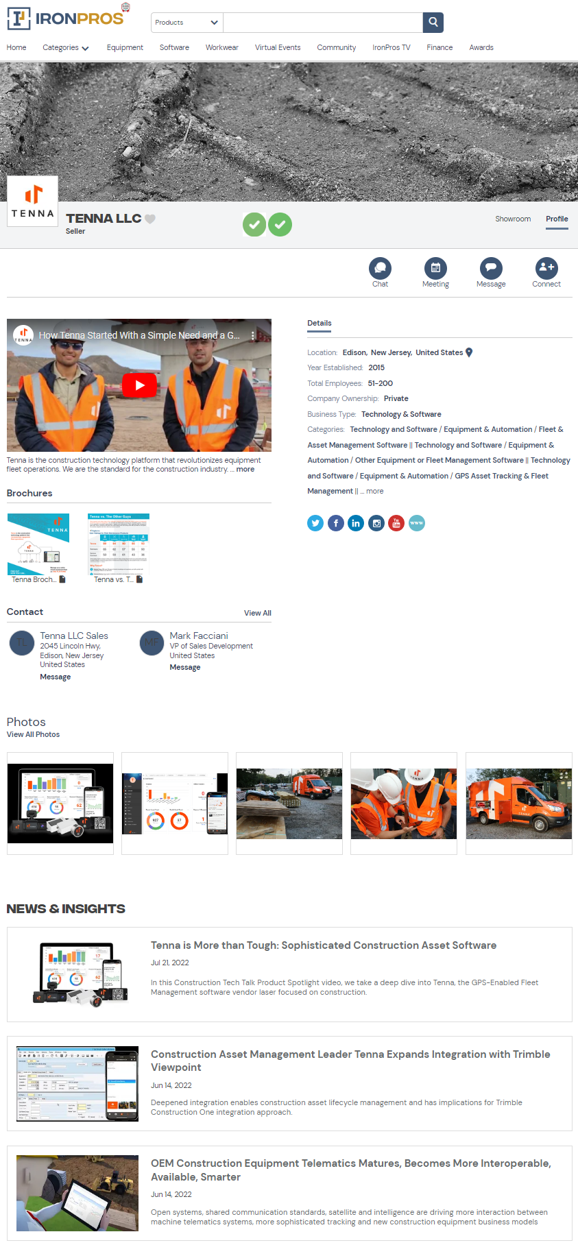This screenshot has height=1245, width=578.
Task: Click Trimble Viewpoint article thumbnail
Action: click(77, 1084)
